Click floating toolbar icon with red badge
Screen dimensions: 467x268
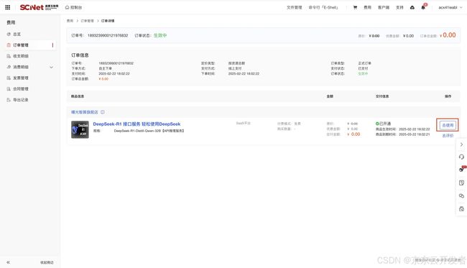[462, 169]
